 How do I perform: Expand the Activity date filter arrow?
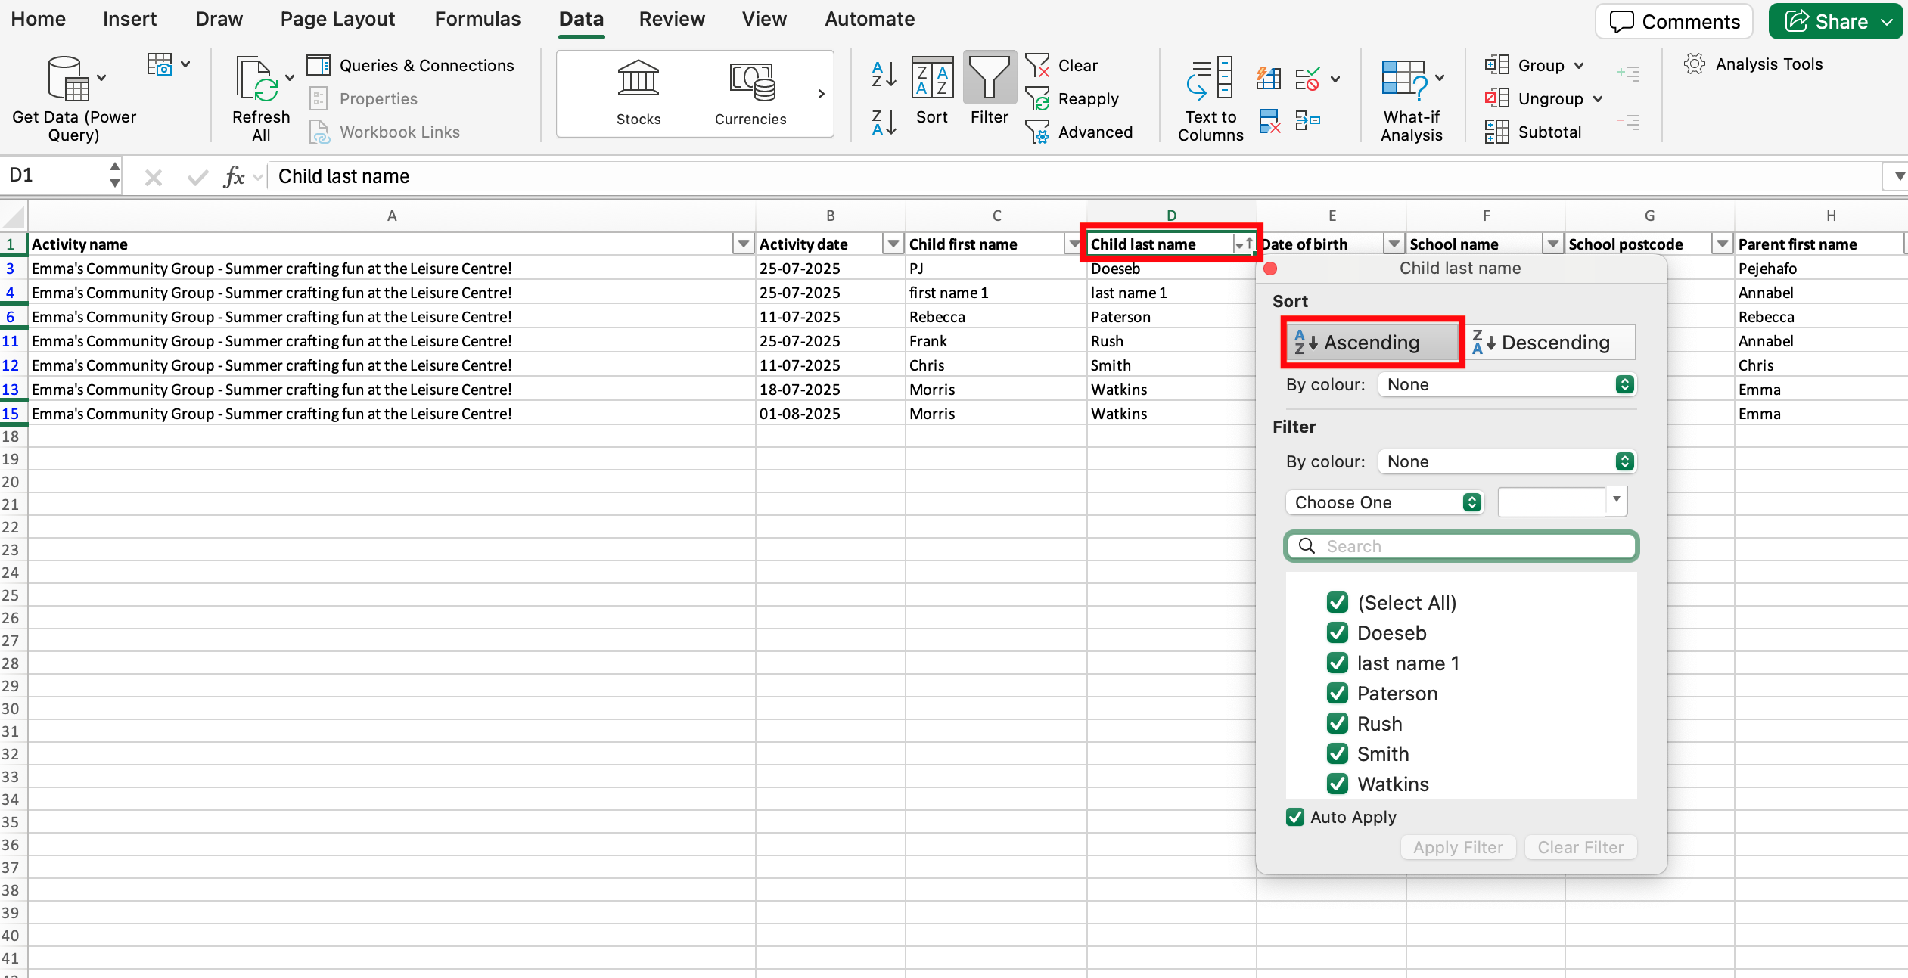coord(893,244)
